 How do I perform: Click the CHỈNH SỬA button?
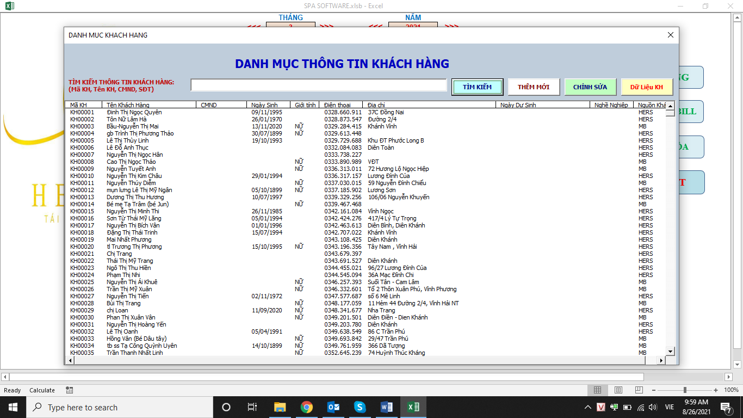(590, 87)
